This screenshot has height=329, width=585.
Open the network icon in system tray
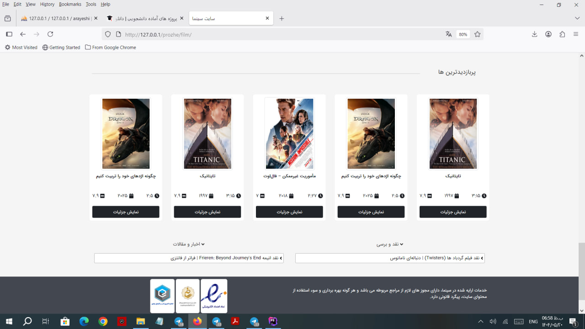[x=505, y=322]
